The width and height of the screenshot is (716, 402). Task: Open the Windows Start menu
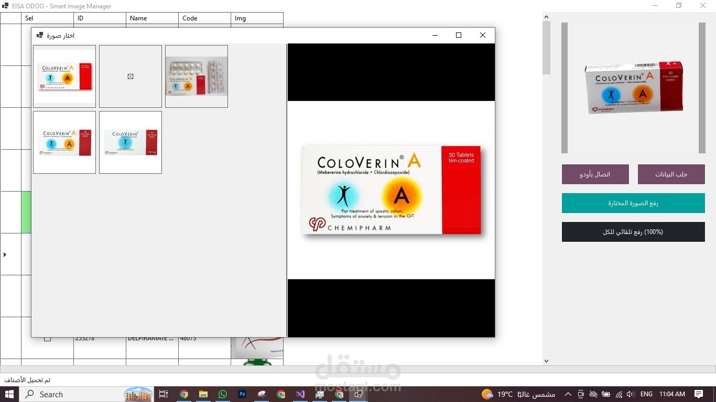(x=9, y=394)
